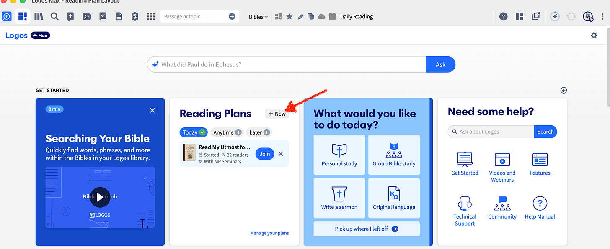Click the Ask button
This screenshot has width=610, height=249.
(x=440, y=64)
